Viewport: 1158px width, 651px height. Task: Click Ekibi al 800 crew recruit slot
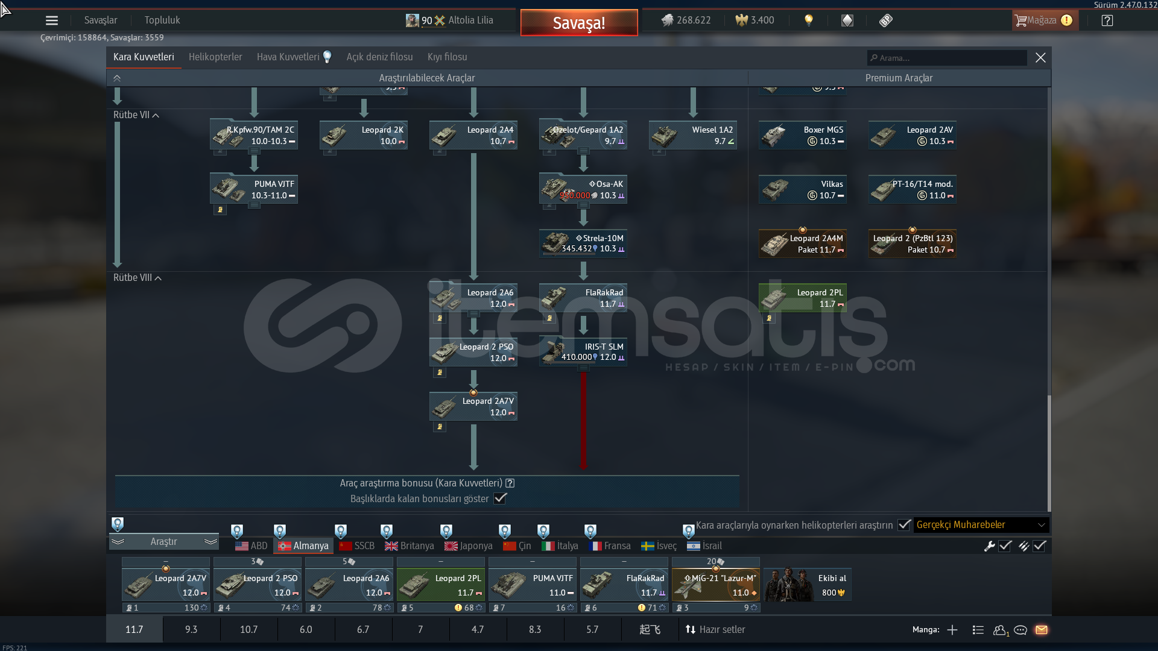808,585
